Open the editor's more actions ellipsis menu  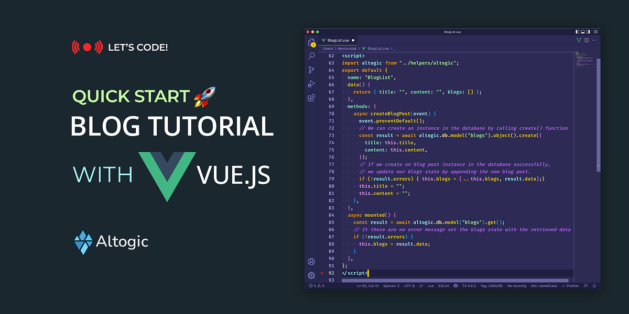(594, 40)
